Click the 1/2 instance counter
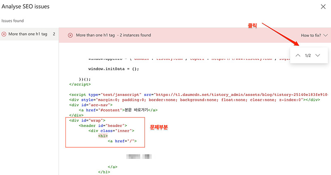This screenshot has height=175, width=331. (308, 55)
